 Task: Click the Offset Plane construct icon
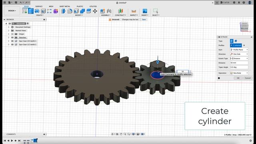(x=120, y=11)
